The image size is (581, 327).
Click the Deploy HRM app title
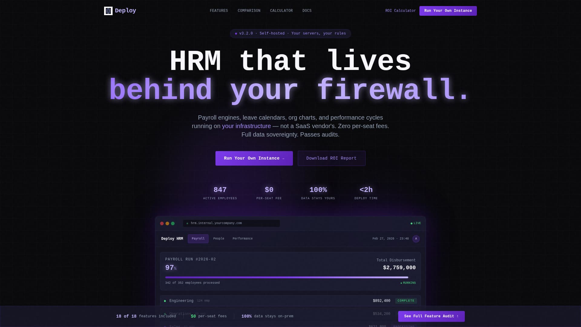tap(172, 239)
